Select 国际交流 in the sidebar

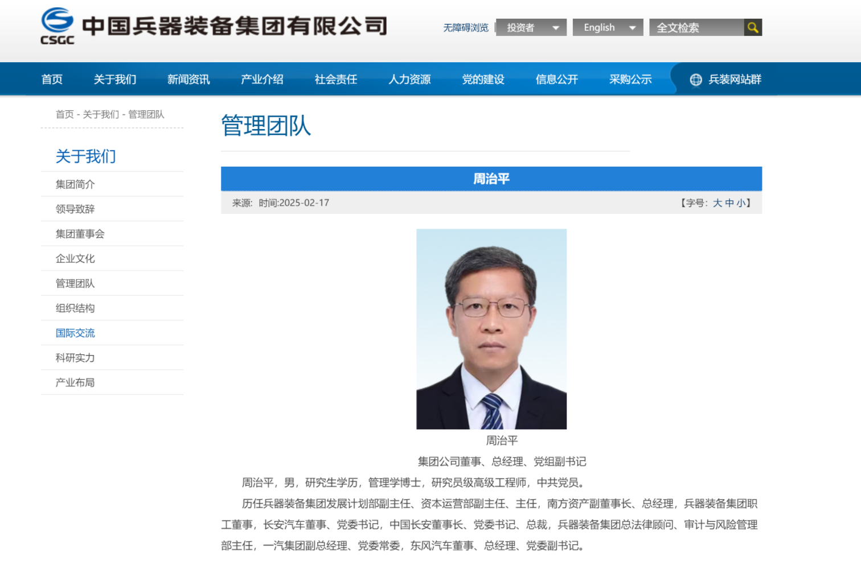[x=76, y=333]
